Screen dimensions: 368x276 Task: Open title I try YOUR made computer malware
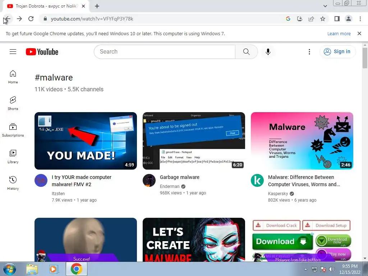point(82,181)
